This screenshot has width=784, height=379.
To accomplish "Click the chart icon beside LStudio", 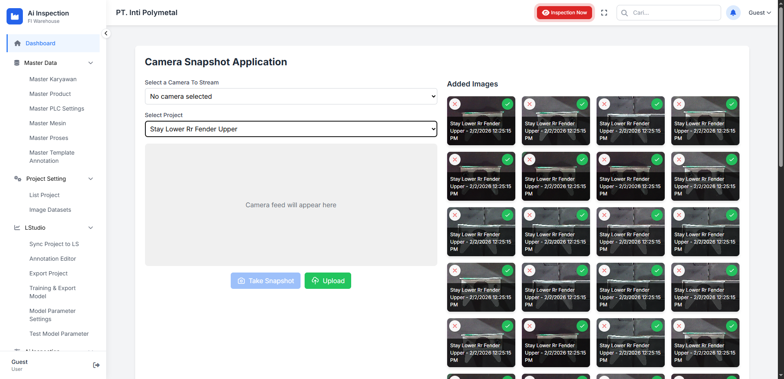I will (17, 228).
